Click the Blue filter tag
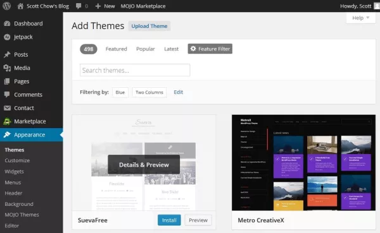 (120, 92)
